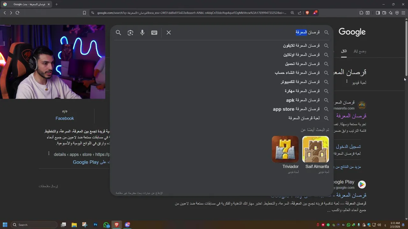Switch to the الكل results tab
Image resolution: width=408 pixels, height=229 pixels.
344,51
